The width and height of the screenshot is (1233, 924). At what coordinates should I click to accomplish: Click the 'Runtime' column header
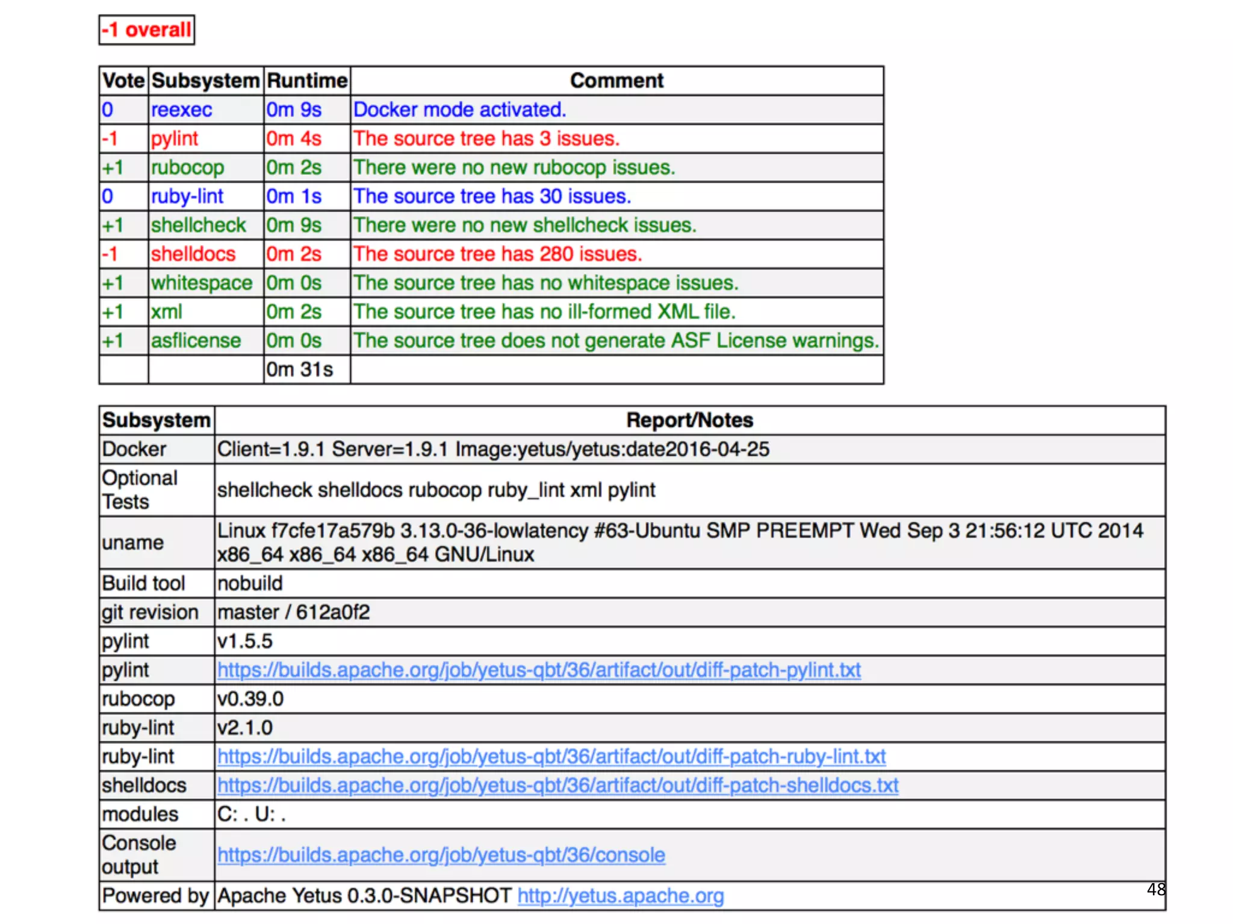[x=307, y=81]
